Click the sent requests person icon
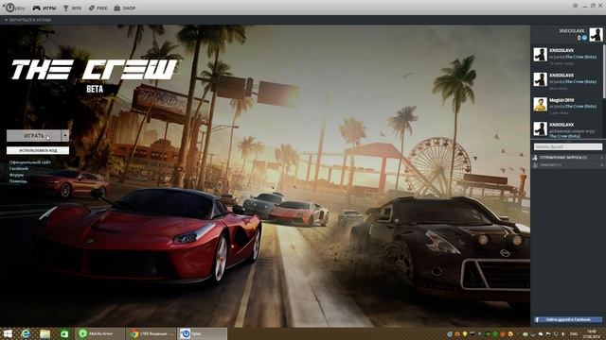 (x=535, y=158)
